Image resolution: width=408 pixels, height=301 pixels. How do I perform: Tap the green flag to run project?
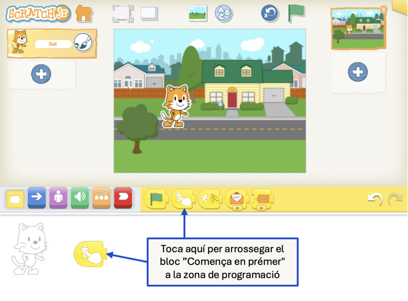coord(296,13)
